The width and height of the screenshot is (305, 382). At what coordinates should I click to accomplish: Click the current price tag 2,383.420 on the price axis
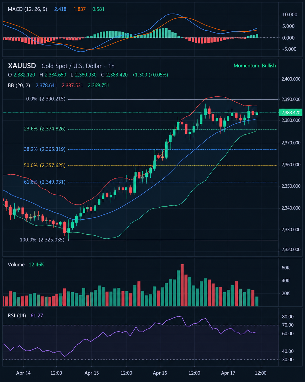291,113
